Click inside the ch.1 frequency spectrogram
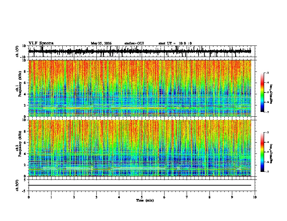The width and height of the screenshot is (287, 221). tap(140, 88)
